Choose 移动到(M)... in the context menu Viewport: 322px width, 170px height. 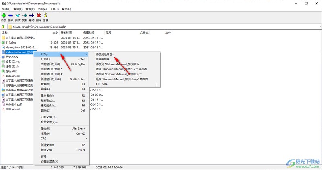pos(62,105)
